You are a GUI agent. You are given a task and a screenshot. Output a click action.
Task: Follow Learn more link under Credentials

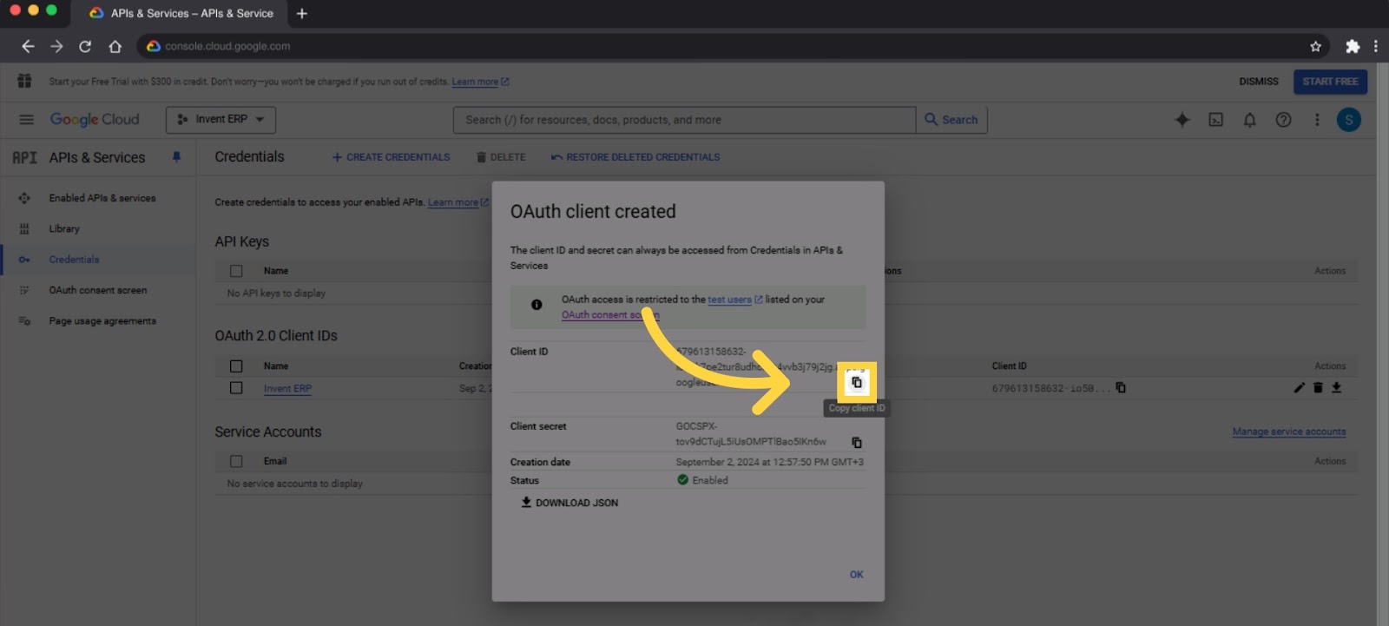(x=458, y=202)
